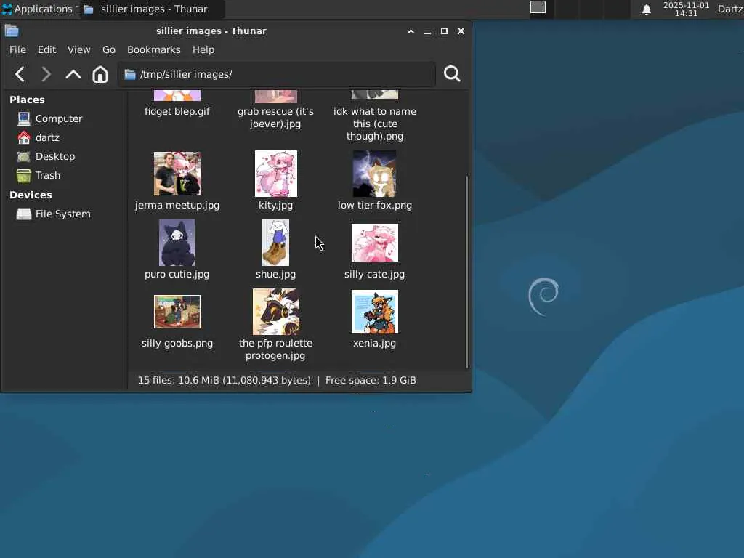The width and height of the screenshot is (744, 558).
Task: Open the Trash icon in sidebar
Action: pos(24,176)
